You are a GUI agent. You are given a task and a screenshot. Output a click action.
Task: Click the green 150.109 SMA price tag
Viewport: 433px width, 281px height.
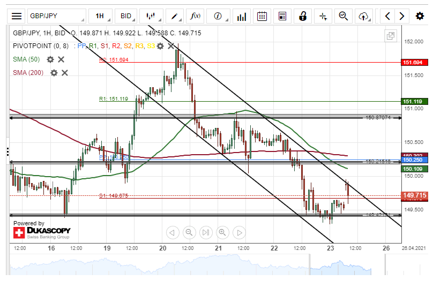(414, 169)
